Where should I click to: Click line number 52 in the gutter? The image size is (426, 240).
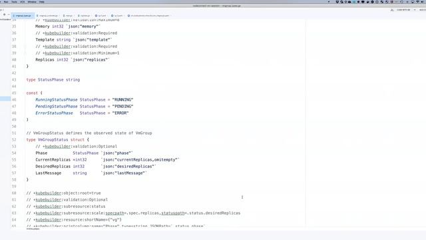click(14, 139)
